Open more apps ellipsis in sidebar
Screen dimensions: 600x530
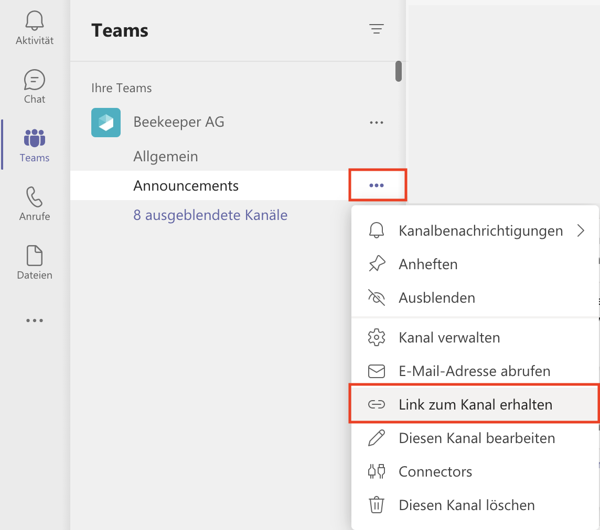coord(35,320)
